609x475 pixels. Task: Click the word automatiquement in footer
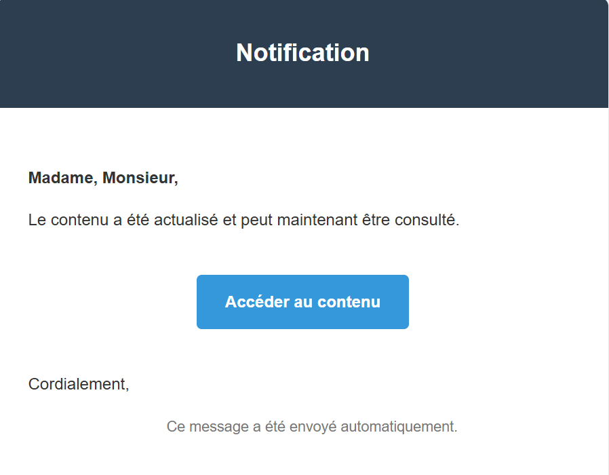click(399, 427)
